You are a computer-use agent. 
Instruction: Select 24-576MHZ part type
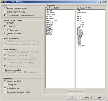(x=50, y=13)
